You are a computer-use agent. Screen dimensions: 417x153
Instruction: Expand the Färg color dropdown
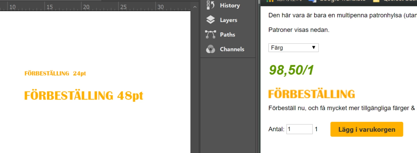coord(294,48)
